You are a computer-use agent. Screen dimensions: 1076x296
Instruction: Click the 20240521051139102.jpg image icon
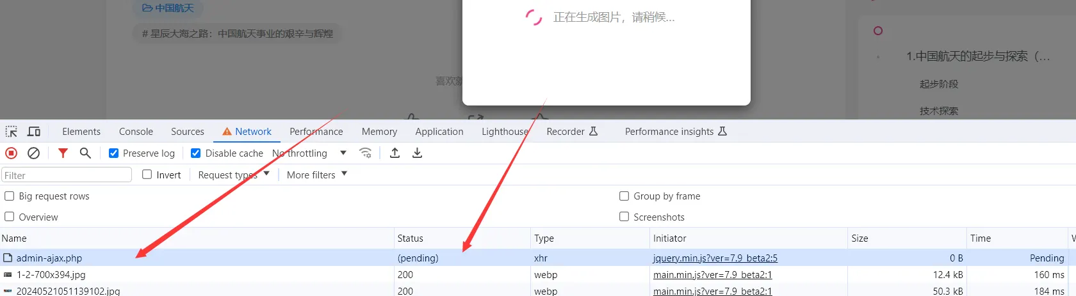tap(8, 291)
